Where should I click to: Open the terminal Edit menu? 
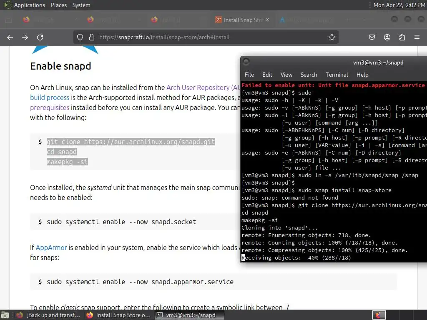click(x=267, y=75)
